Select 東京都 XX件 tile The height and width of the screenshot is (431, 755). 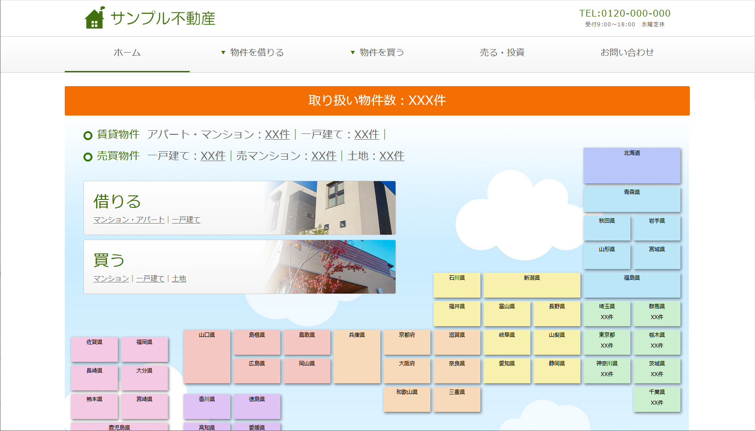(607, 342)
